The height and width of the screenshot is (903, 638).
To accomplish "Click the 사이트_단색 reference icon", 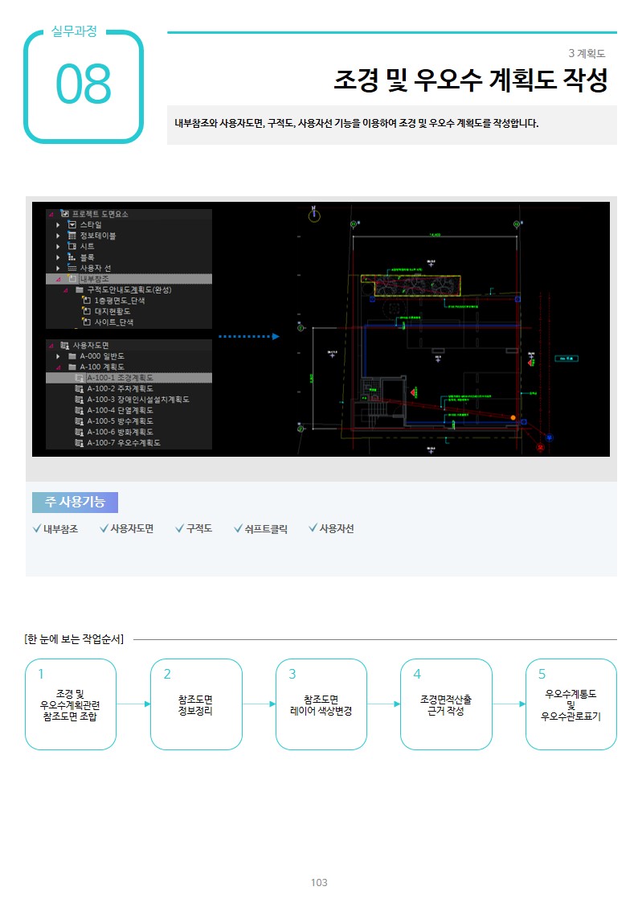I will [86, 322].
